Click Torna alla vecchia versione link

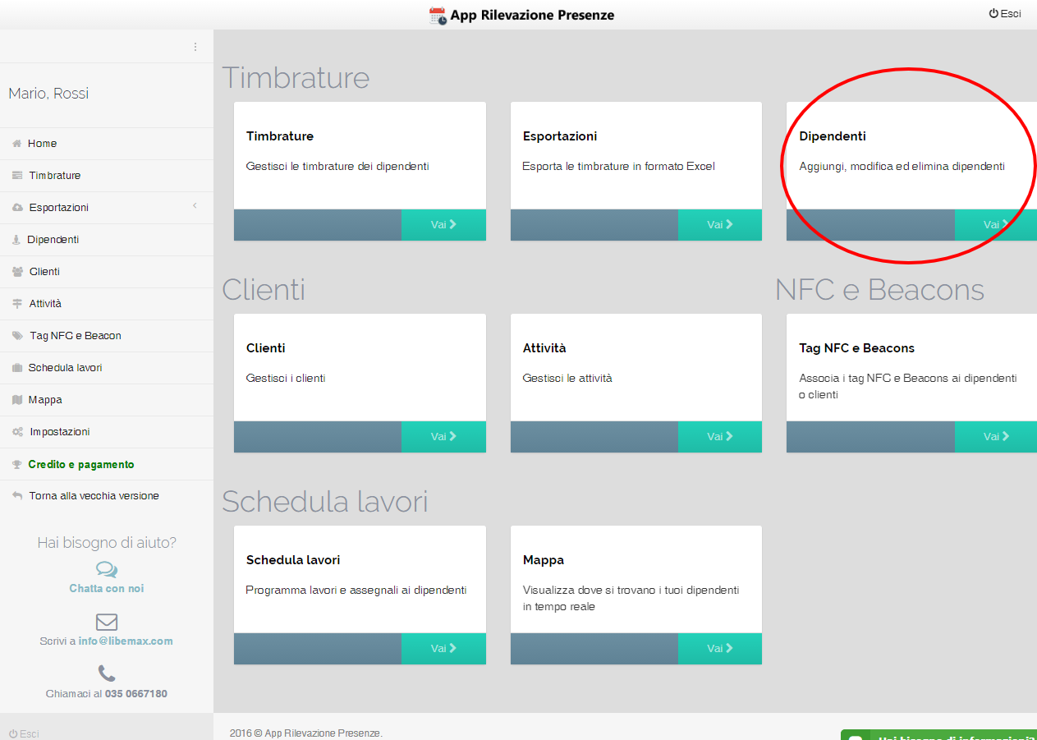click(x=94, y=496)
